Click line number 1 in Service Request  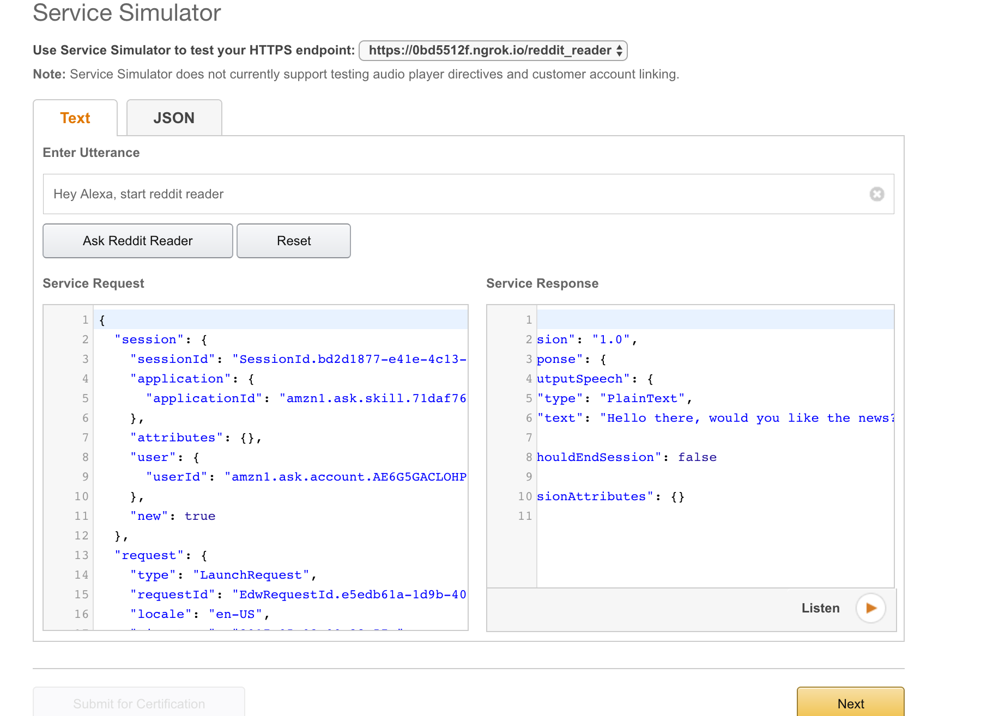85,320
